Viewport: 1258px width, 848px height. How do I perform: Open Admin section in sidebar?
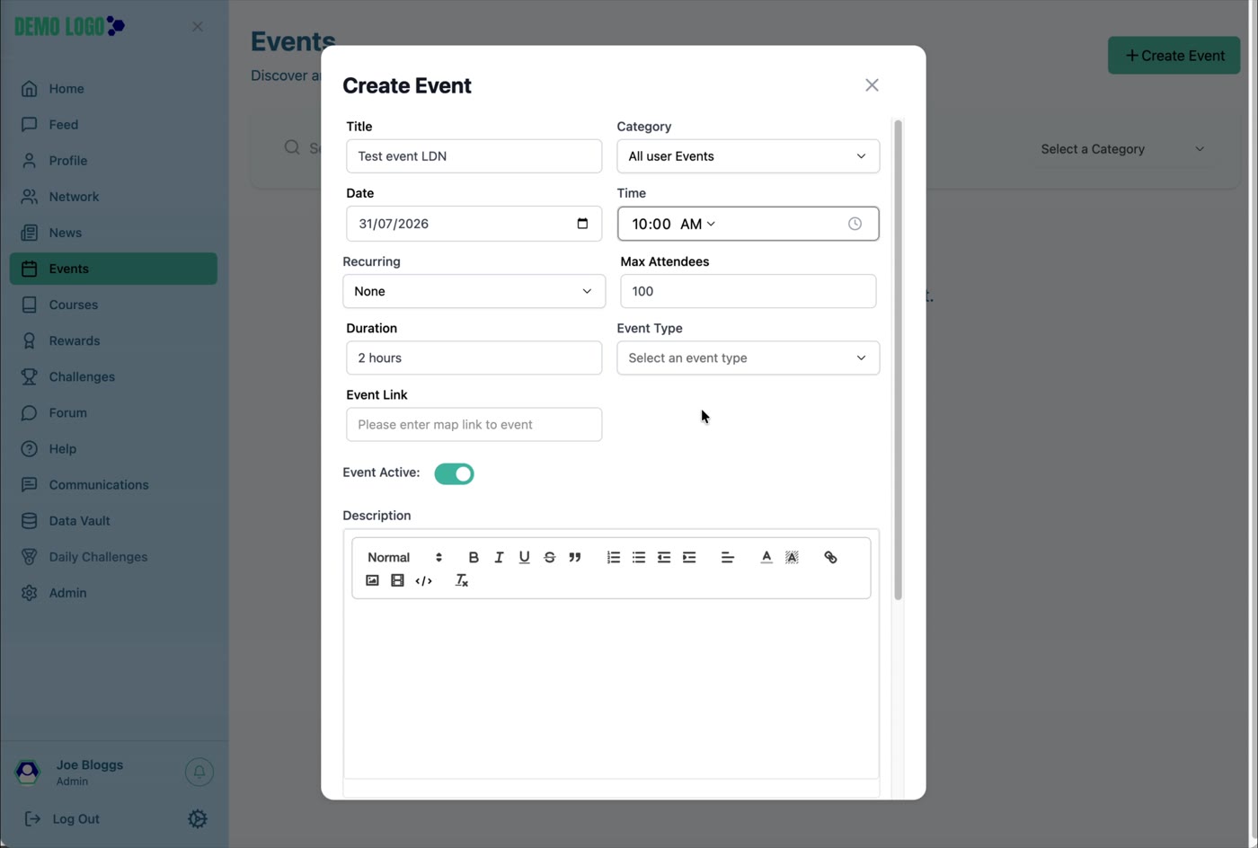113,593
